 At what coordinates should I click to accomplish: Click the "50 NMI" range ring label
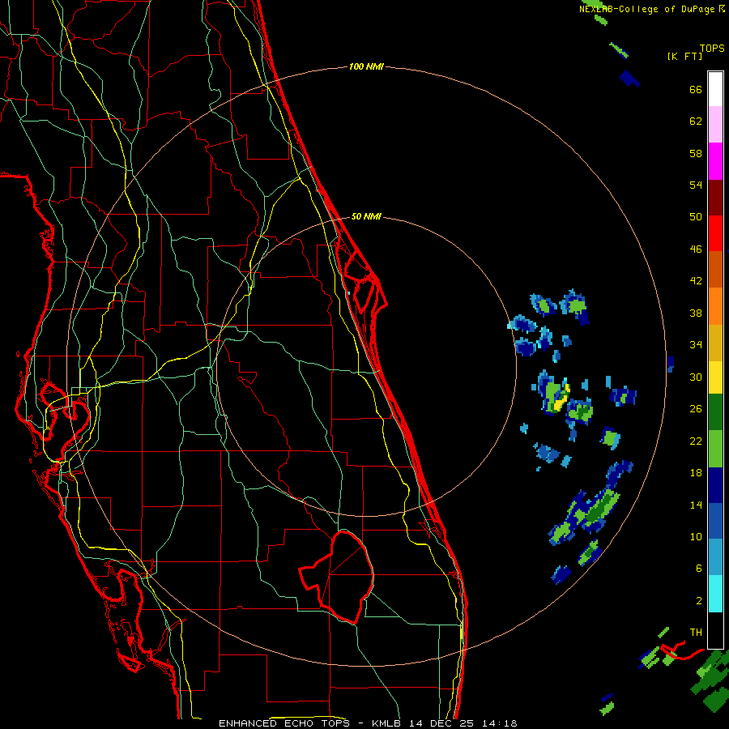pyautogui.click(x=366, y=216)
